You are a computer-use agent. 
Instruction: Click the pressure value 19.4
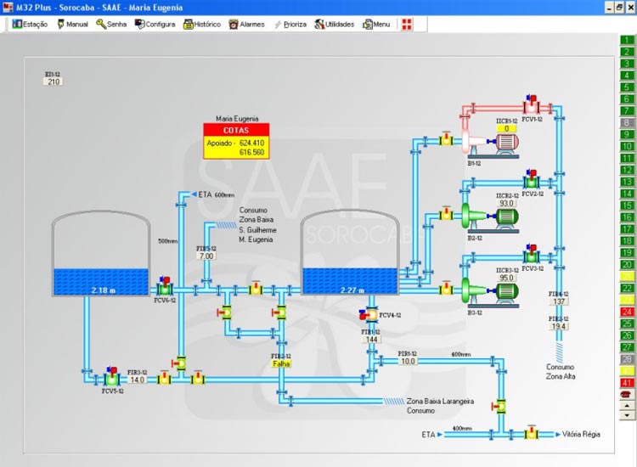(x=559, y=326)
